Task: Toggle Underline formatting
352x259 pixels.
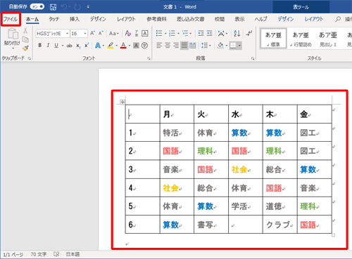Action: (56, 46)
